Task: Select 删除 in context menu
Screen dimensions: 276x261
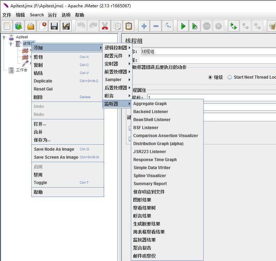Action: pyautogui.click(x=68, y=97)
